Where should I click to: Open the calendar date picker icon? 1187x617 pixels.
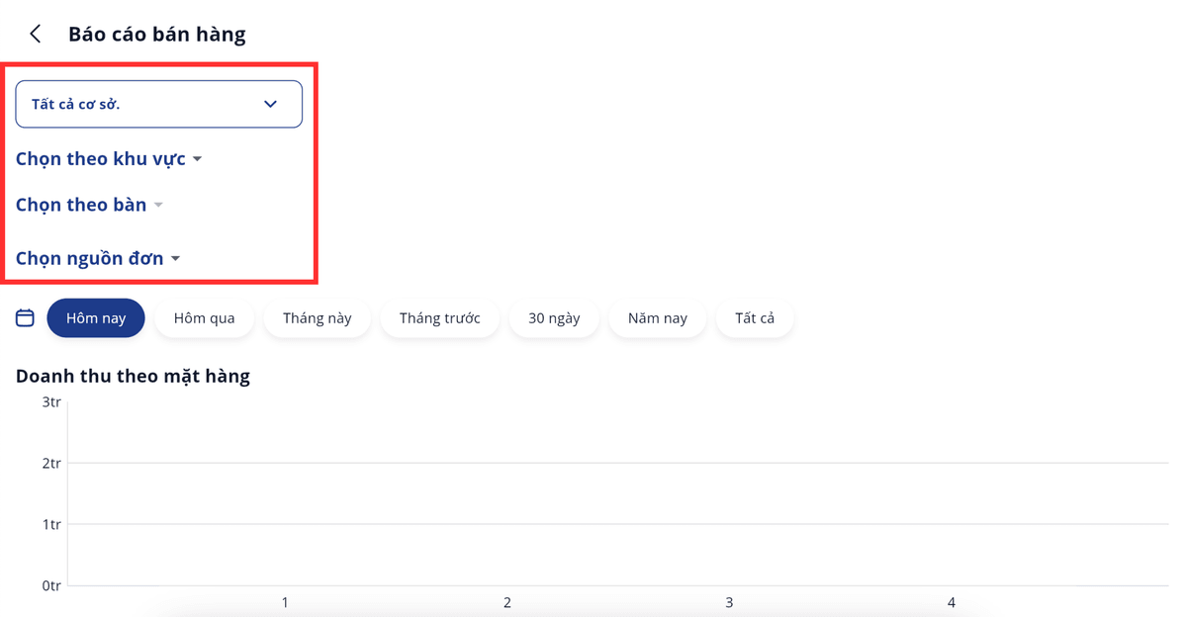tap(26, 318)
